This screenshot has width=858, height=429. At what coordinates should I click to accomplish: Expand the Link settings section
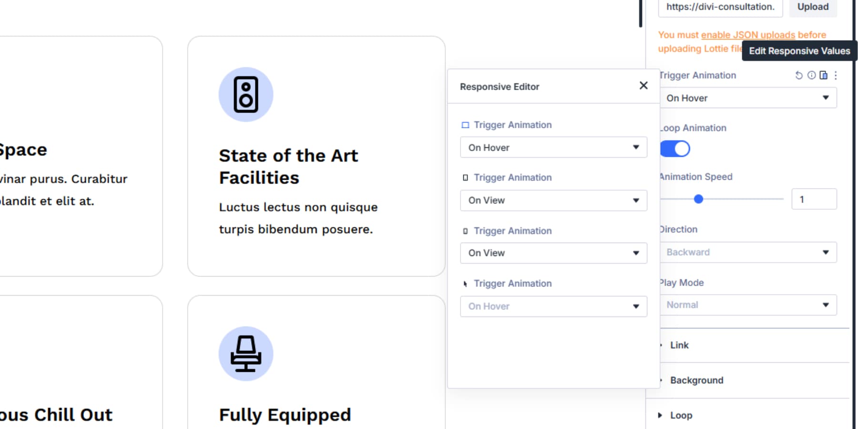(679, 345)
